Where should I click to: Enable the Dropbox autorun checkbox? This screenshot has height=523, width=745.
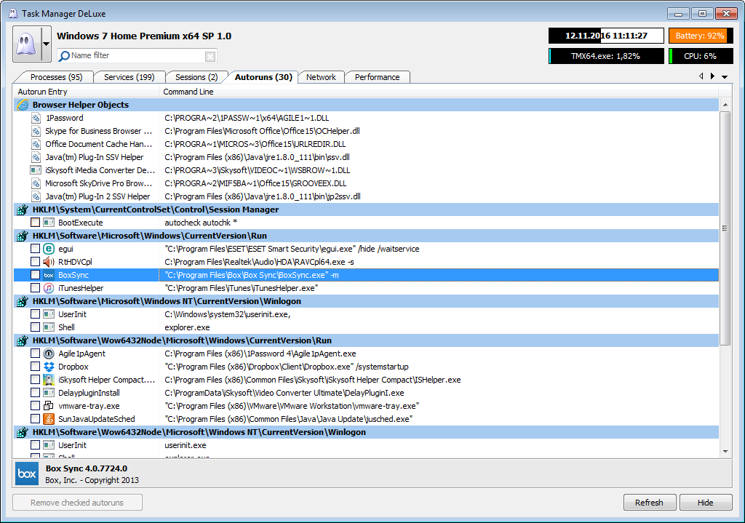(35, 367)
